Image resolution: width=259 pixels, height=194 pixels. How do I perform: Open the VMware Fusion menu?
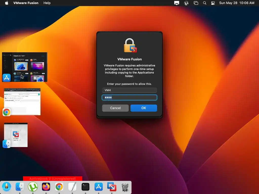coord(26,3)
